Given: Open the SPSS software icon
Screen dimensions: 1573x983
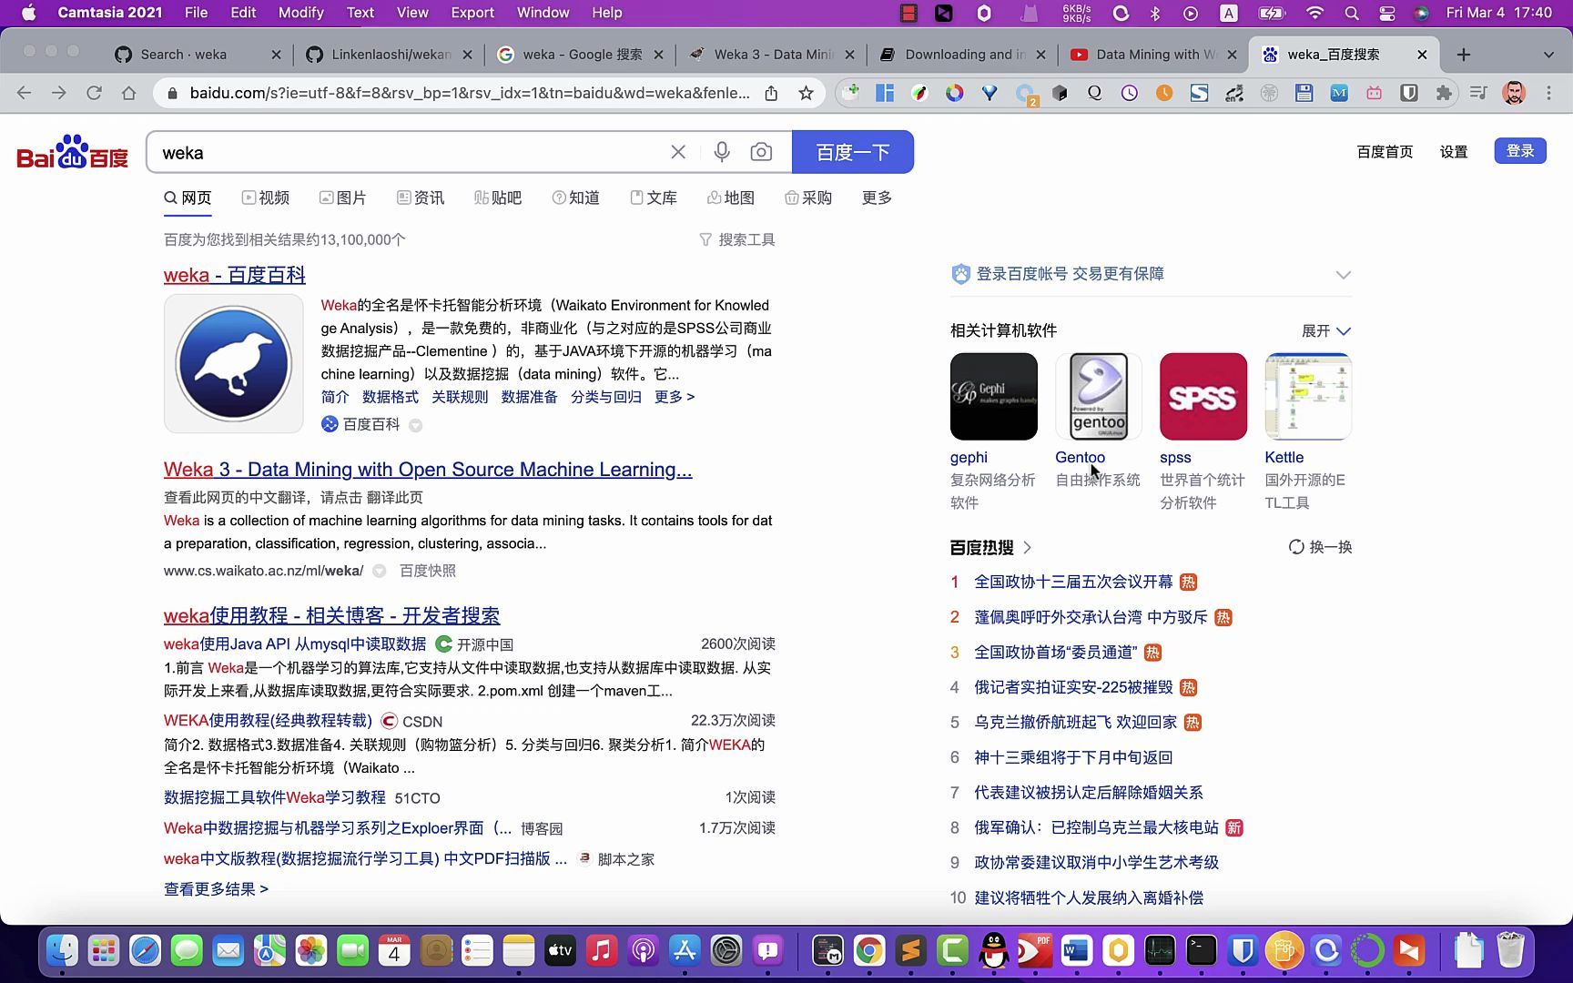Looking at the screenshot, I should [x=1203, y=397].
